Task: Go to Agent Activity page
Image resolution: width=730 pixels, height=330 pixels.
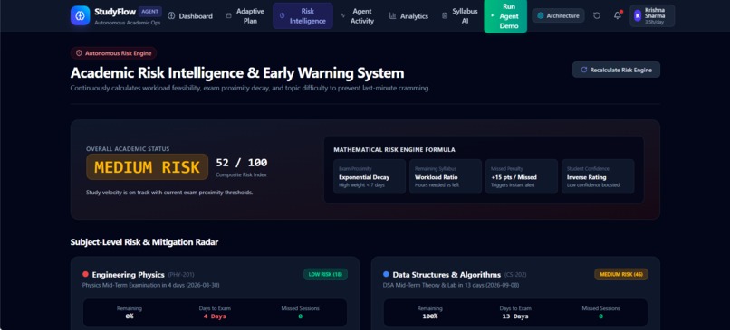Action: pos(358,15)
